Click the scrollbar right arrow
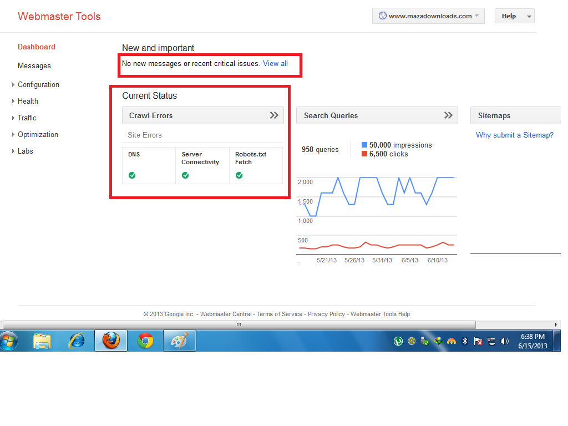568x426 pixels. click(556, 324)
